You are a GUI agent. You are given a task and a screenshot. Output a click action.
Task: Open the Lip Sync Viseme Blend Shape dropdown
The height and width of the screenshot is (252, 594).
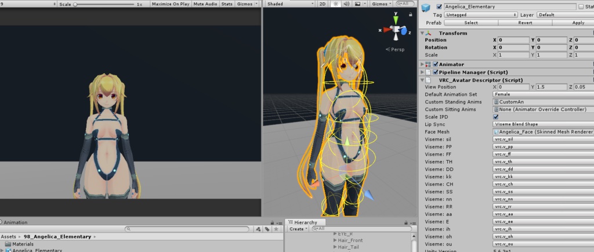[x=543, y=124]
